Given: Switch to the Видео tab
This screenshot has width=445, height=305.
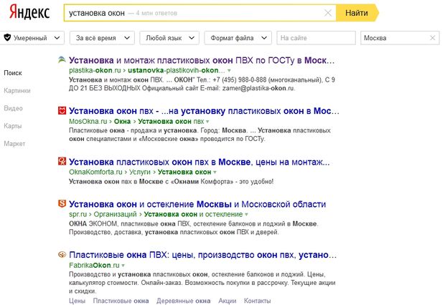Looking at the screenshot, I should pyautogui.click(x=14, y=108).
